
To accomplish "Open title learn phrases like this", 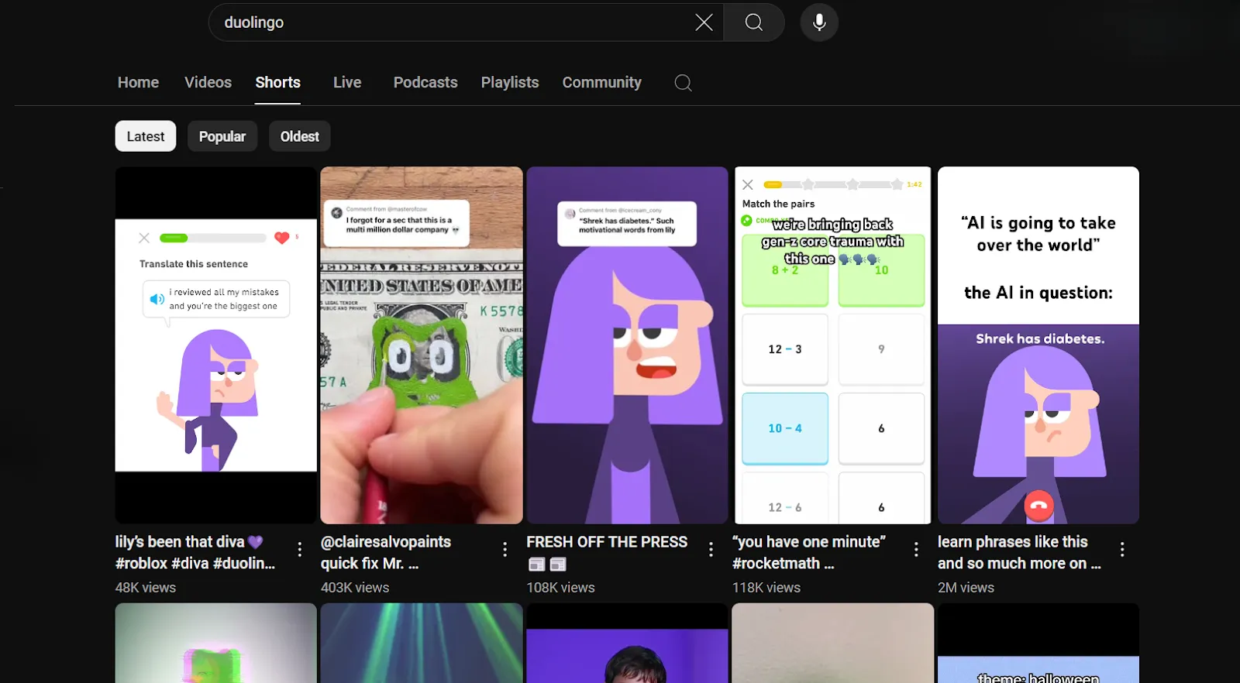I will [1019, 553].
